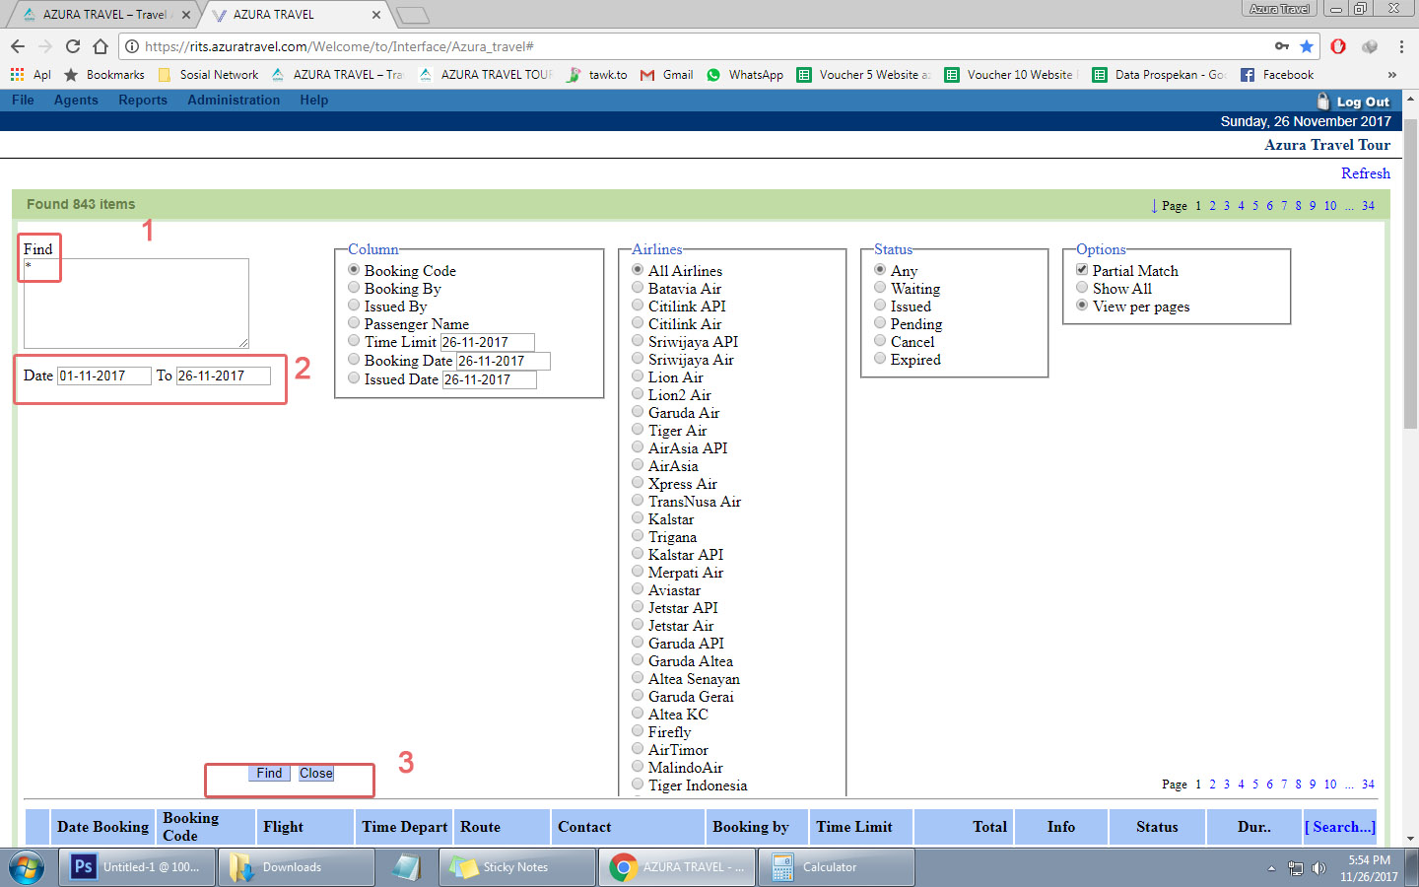Open the volume icon in system tray

click(1318, 868)
